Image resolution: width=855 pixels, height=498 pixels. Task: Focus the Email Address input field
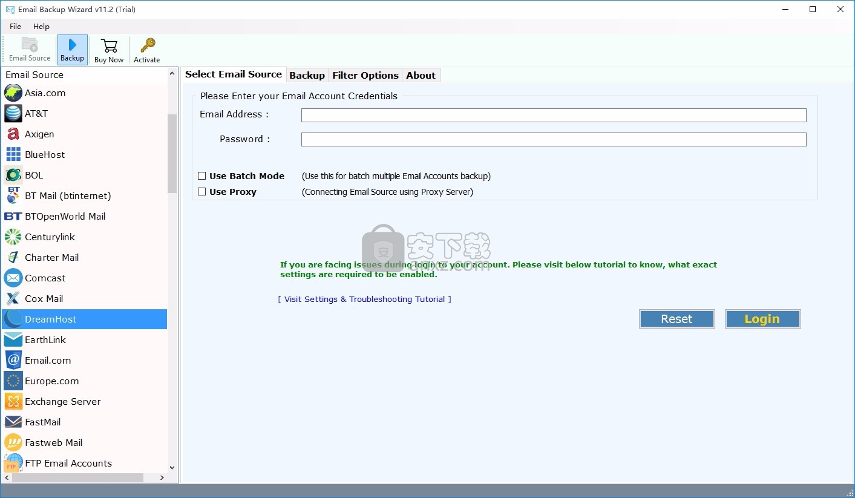click(554, 115)
